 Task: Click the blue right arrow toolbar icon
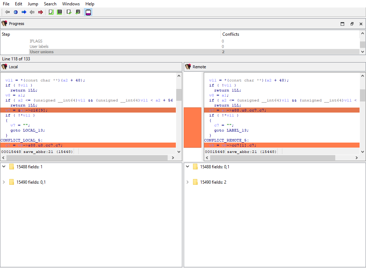[24, 12]
